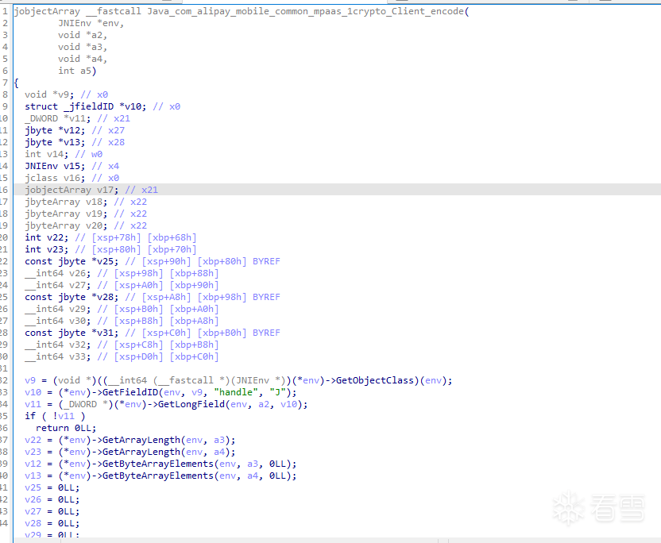Click the 'GetObjectClass' call

(x=375, y=380)
